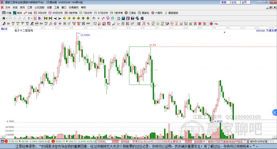Open the 公式选股 menu
The width and height of the screenshot is (277, 149).
39,7
